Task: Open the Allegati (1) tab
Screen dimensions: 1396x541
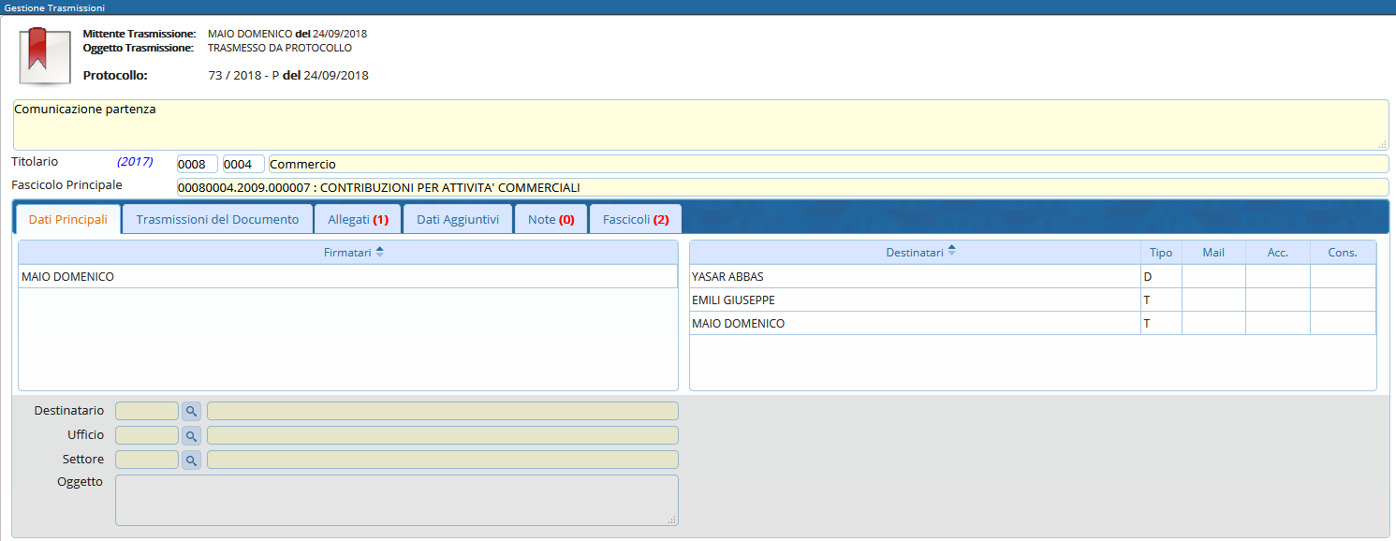Action: 358,219
